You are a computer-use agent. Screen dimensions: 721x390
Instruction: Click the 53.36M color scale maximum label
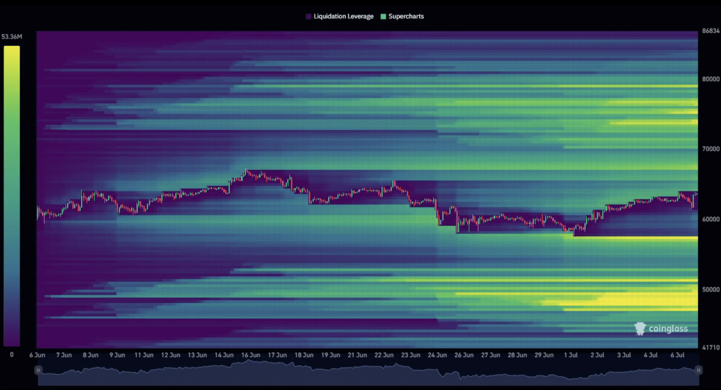click(12, 37)
